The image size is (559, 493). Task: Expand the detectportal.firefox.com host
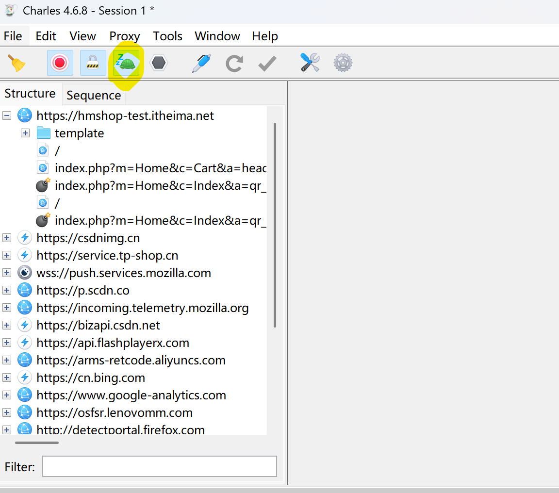(7, 430)
